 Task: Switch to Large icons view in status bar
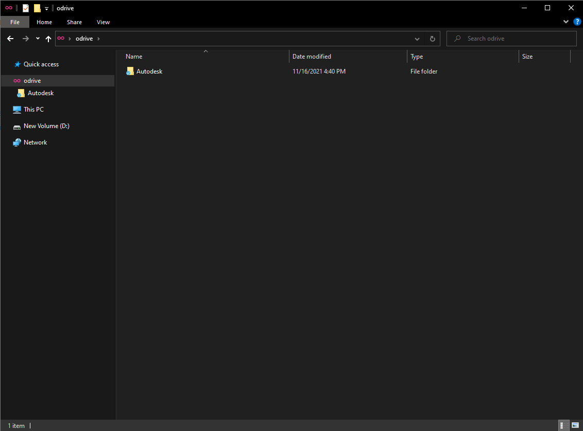pyautogui.click(x=575, y=425)
